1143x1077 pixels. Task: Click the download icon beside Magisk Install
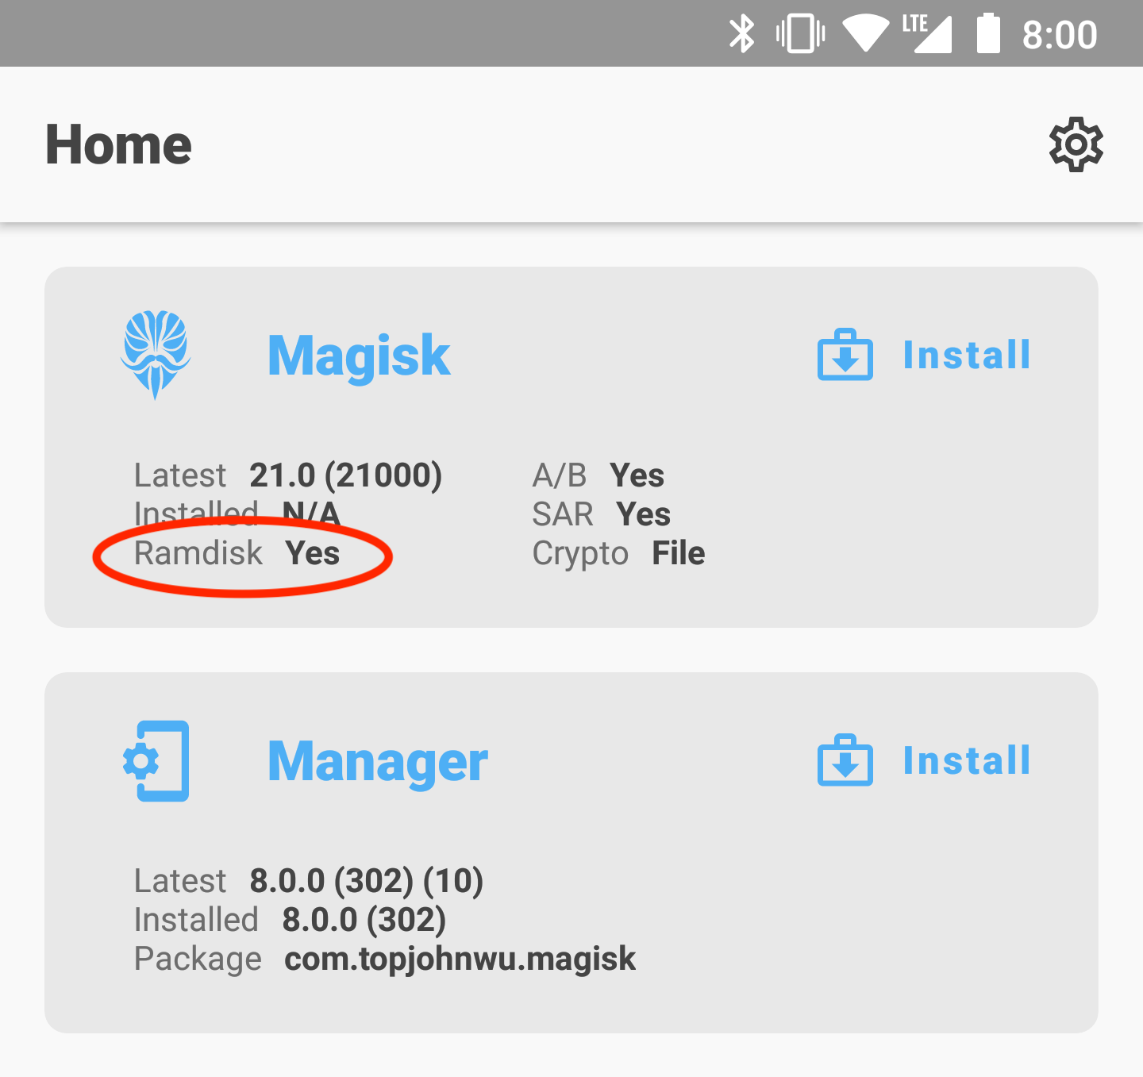pyautogui.click(x=845, y=355)
